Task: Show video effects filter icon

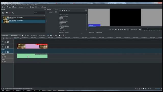Action: [62, 10]
